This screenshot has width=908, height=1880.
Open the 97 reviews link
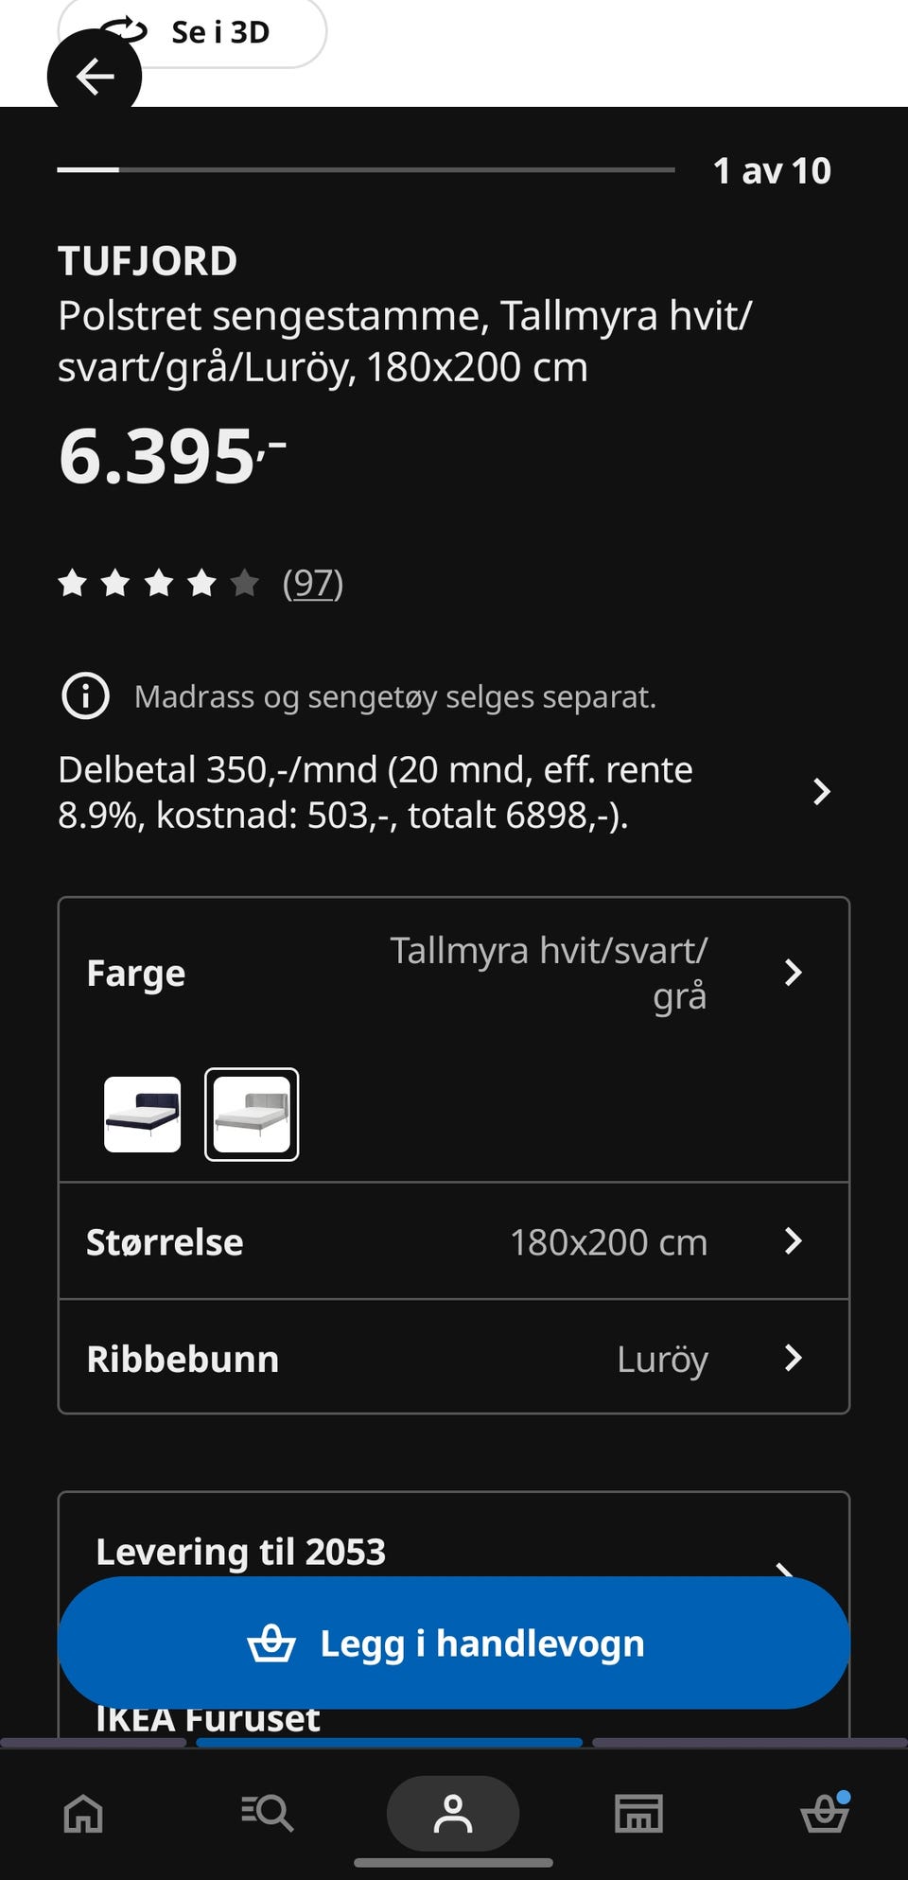(x=313, y=583)
